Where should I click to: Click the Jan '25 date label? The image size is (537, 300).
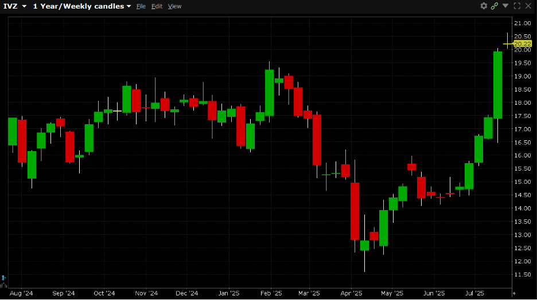[x=229, y=294]
